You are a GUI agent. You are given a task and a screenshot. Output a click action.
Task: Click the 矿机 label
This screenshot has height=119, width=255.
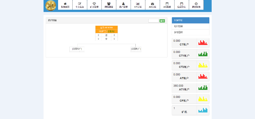tap(184, 112)
